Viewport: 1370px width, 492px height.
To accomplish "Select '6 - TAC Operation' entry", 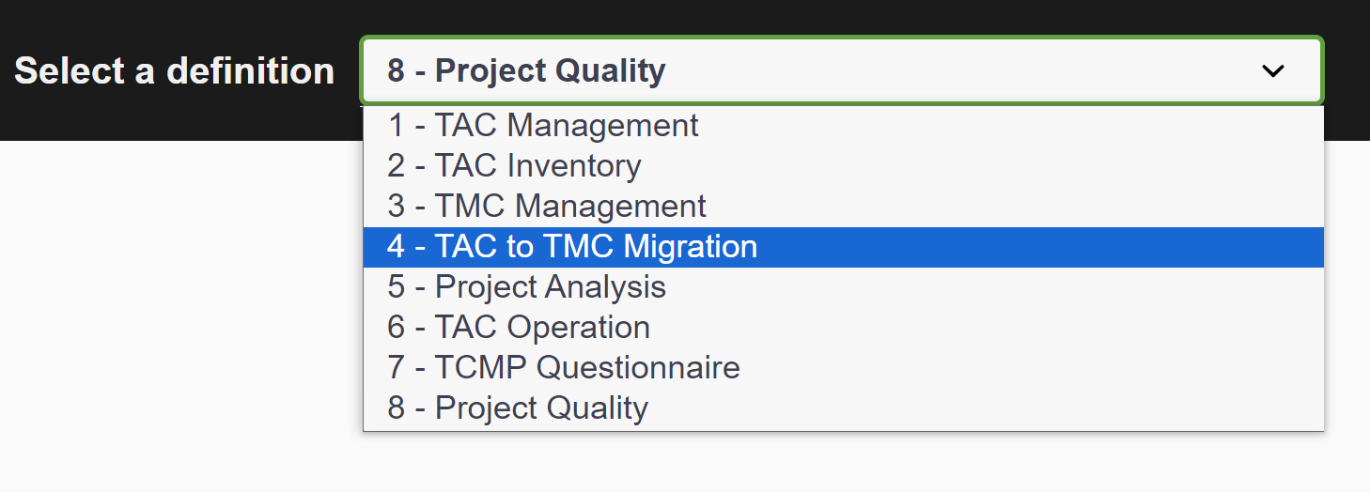I will coord(519,328).
